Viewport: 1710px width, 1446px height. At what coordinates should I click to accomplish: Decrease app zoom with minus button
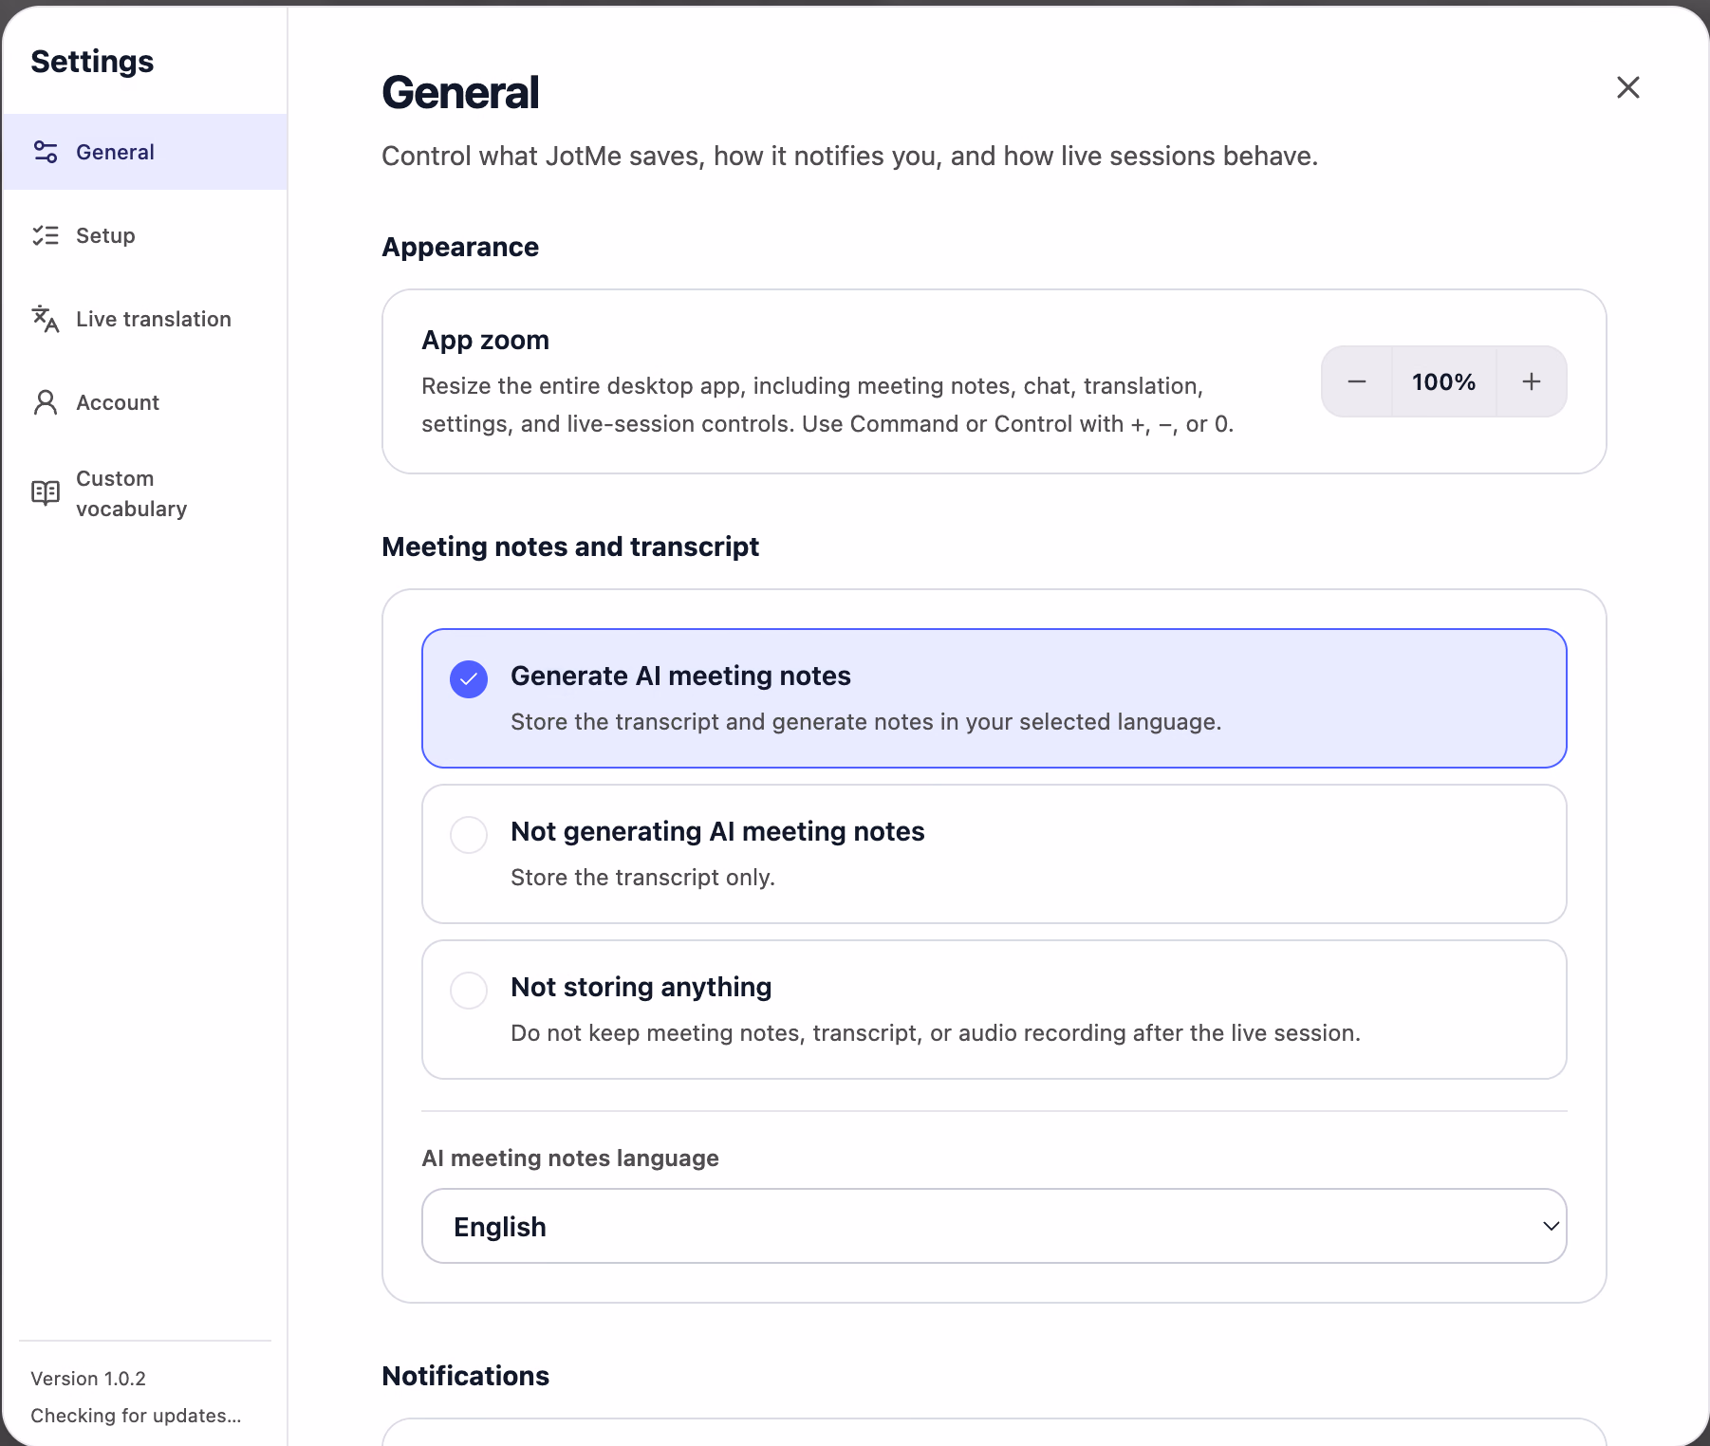click(1357, 381)
